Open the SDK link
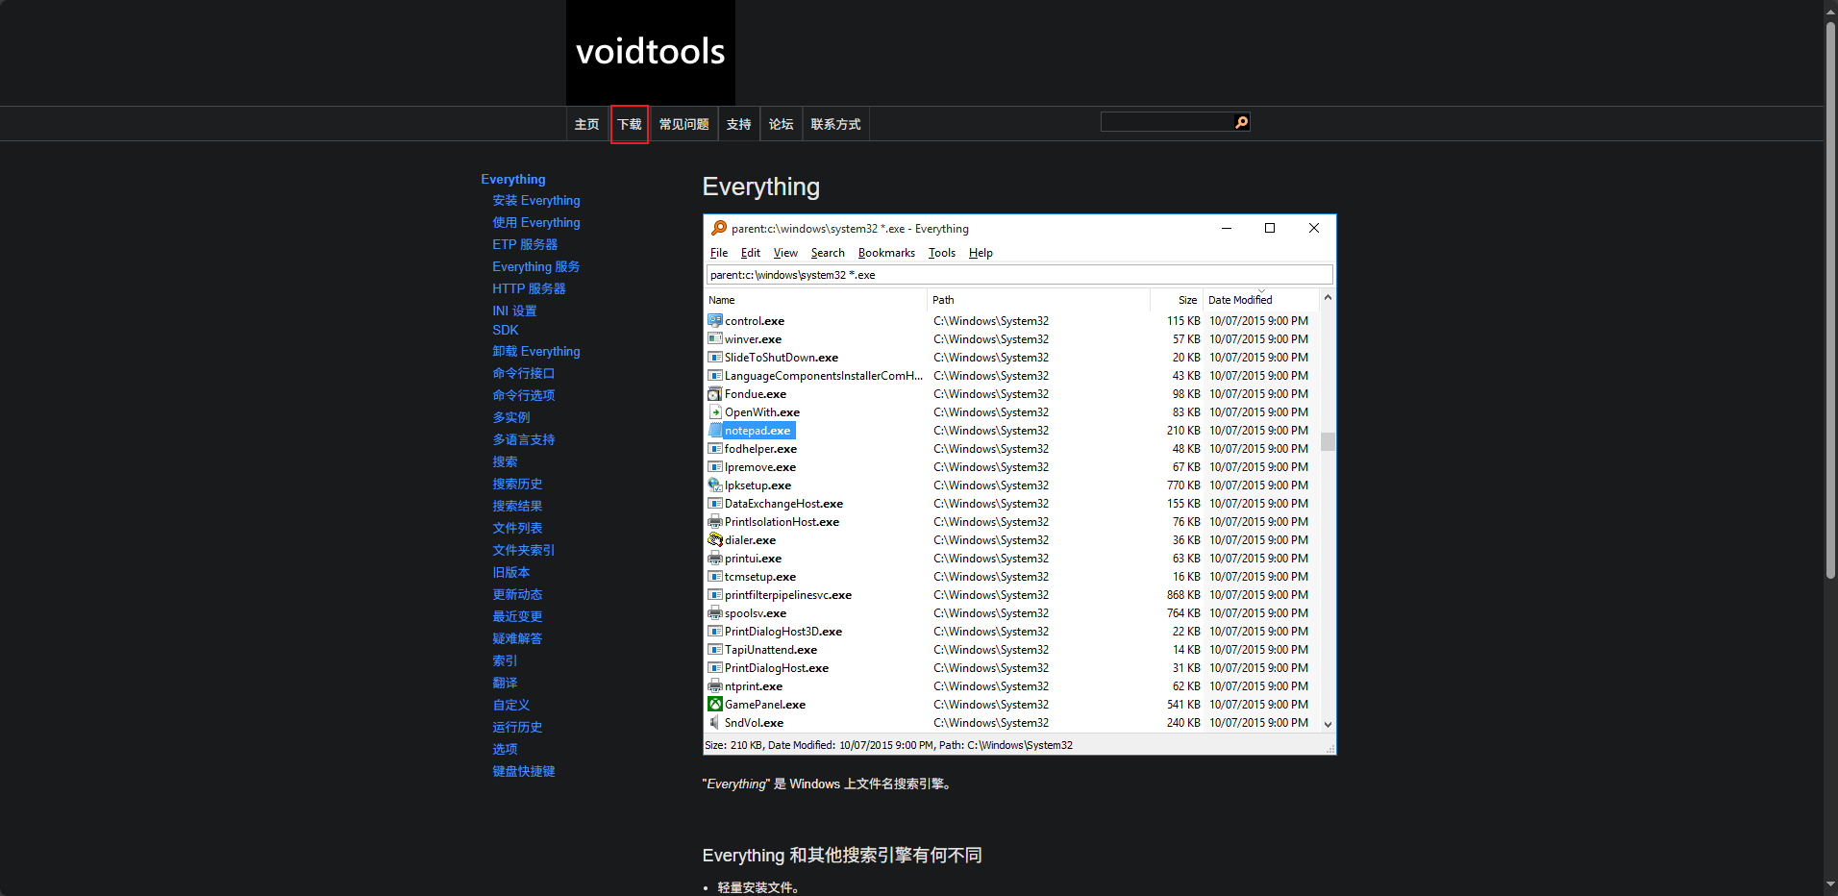Screen dimensions: 1838x896 [x=506, y=330]
